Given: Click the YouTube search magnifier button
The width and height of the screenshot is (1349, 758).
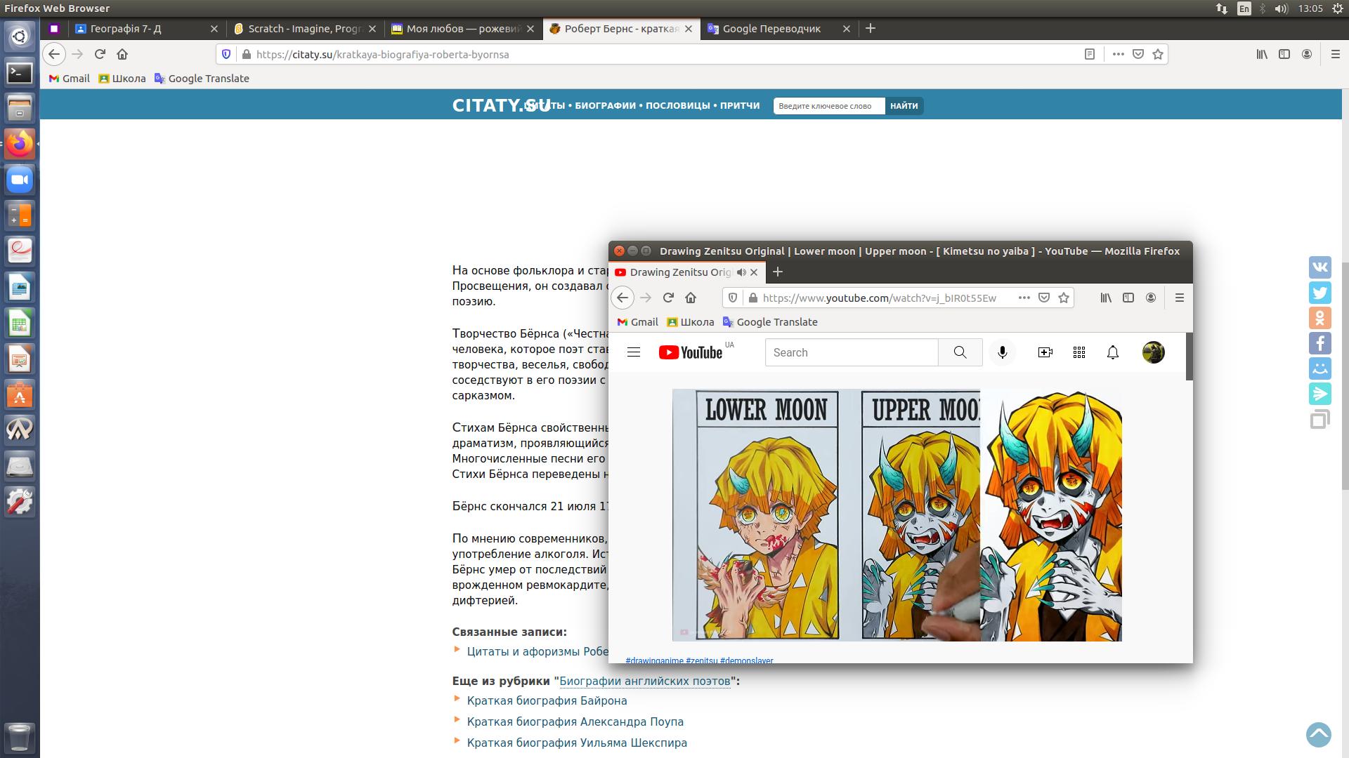Looking at the screenshot, I should [x=960, y=352].
